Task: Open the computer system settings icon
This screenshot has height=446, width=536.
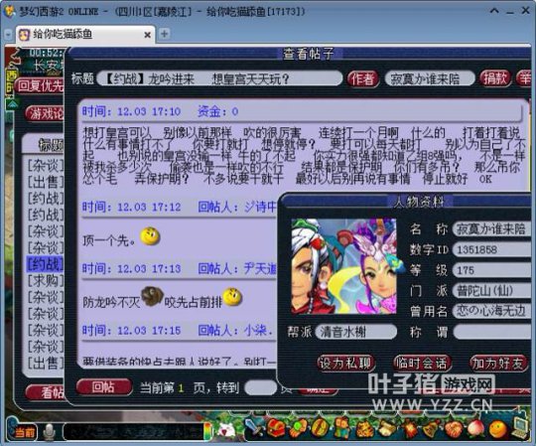Action: (x=521, y=427)
